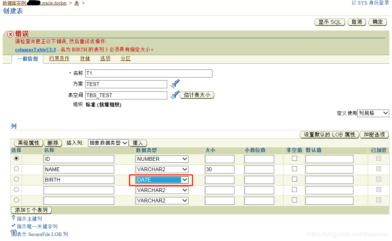Screen dimensions: 392x241
Task: Click the unique key checkmark legend icon
Action: tap(14, 226)
